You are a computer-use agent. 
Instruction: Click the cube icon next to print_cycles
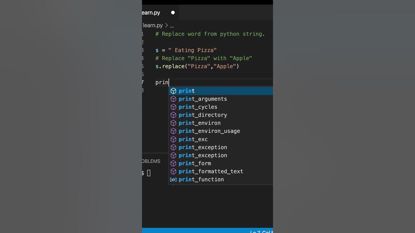(173, 107)
